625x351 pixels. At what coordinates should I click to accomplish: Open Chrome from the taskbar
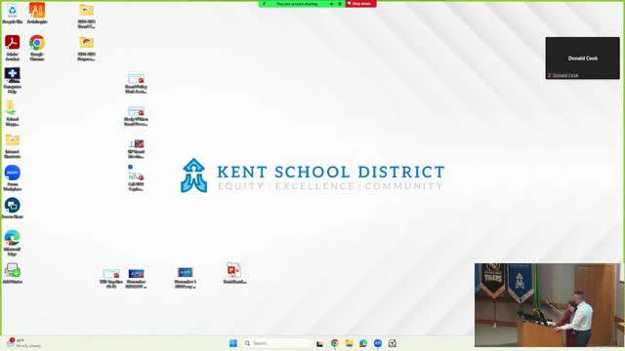[334, 343]
